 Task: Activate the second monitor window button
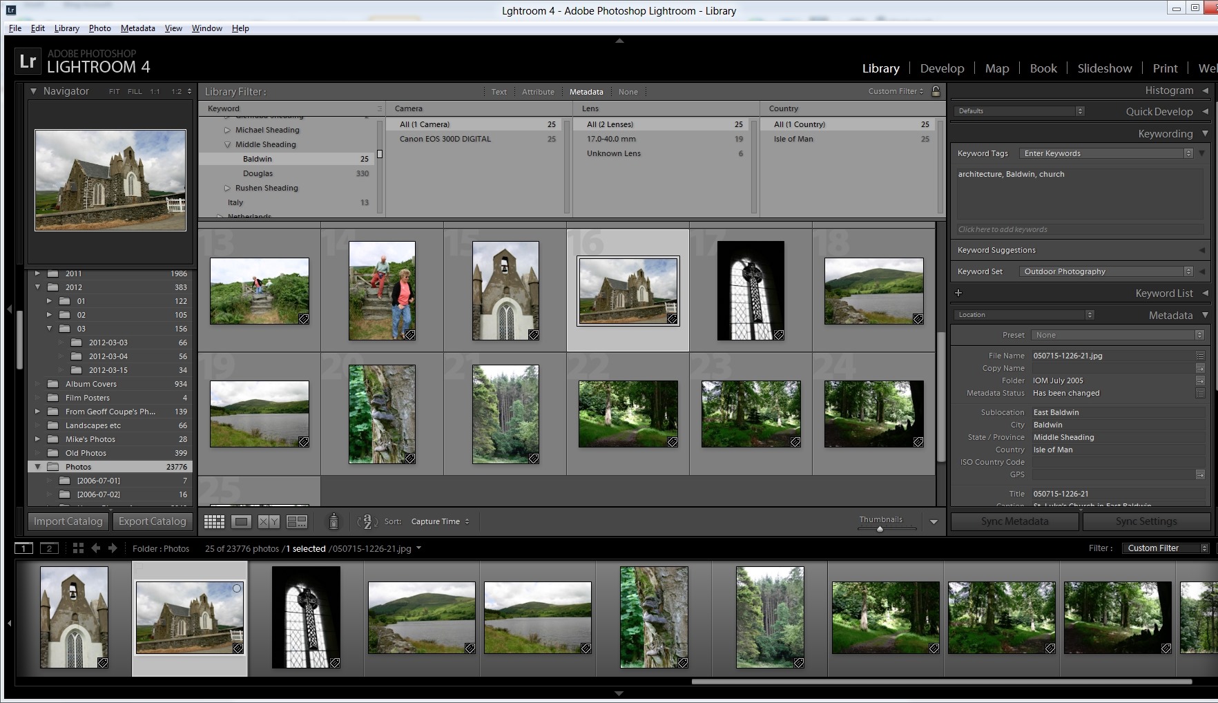click(49, 548)
